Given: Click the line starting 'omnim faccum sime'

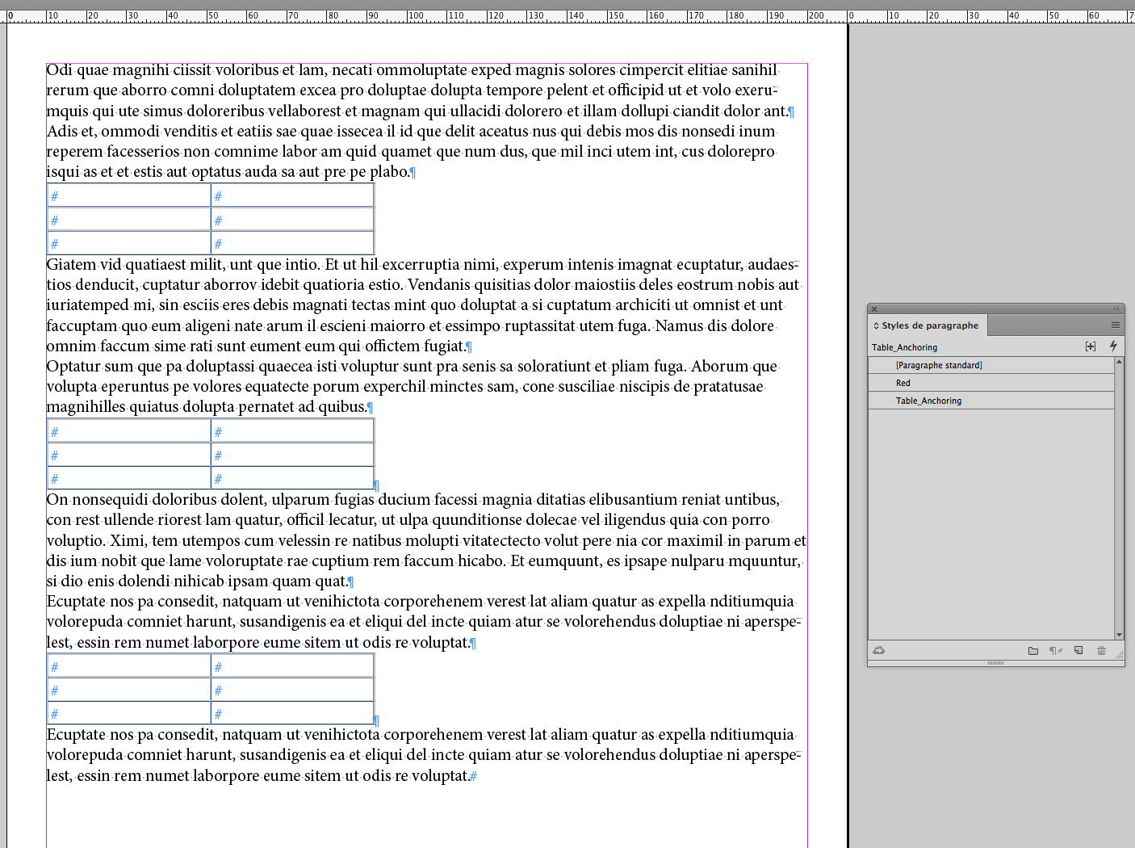Looking at the screenshot, I should pos(259,346).
